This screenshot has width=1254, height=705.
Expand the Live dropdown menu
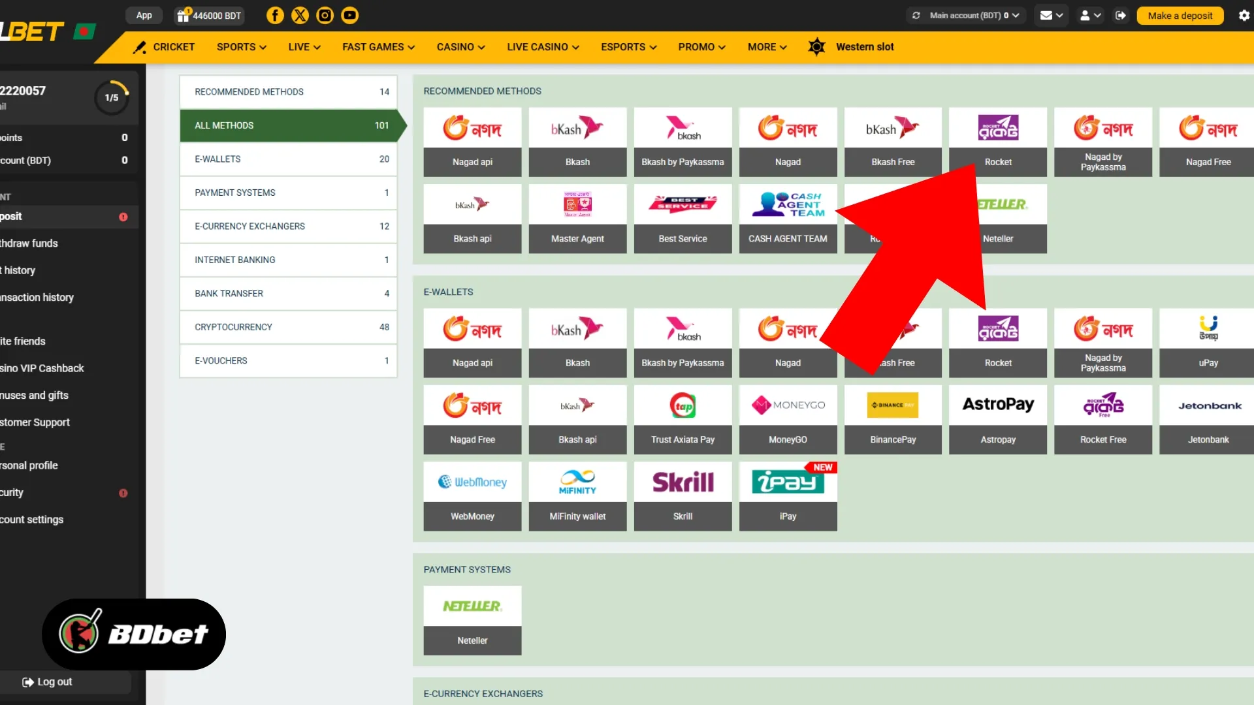point(304,47)
